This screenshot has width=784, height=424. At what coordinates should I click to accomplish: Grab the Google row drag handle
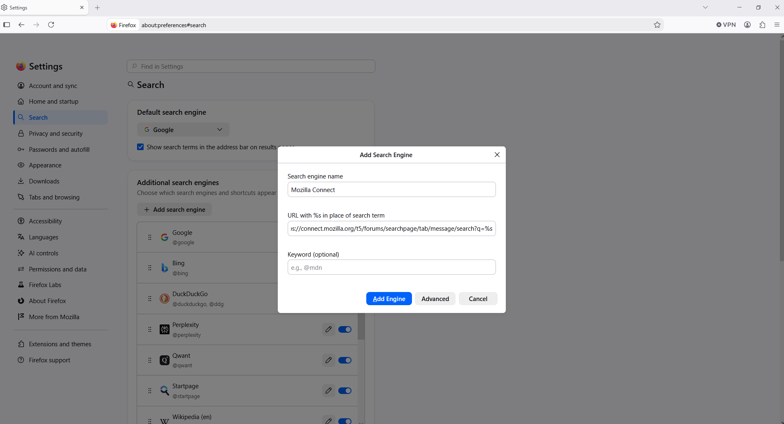(x=150, y=237)
